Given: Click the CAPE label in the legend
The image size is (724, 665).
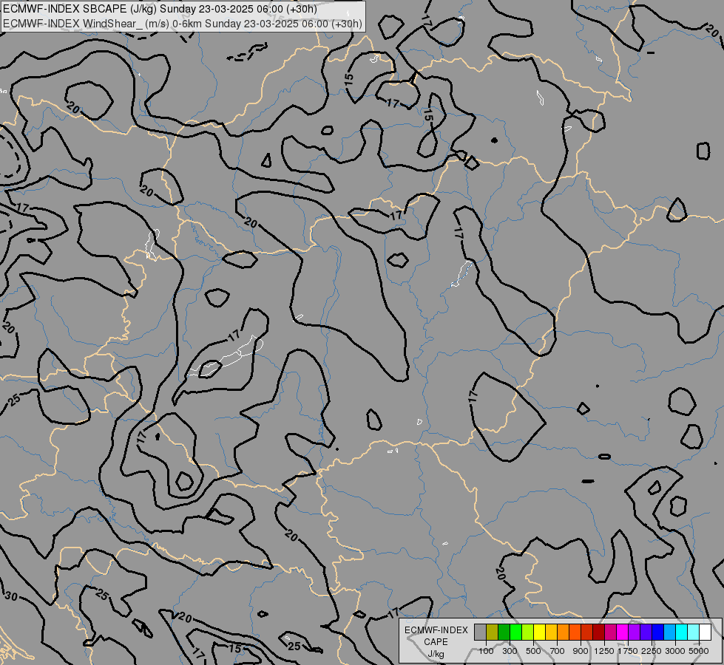Looking at the screenshot, I should tap(436, 642).
